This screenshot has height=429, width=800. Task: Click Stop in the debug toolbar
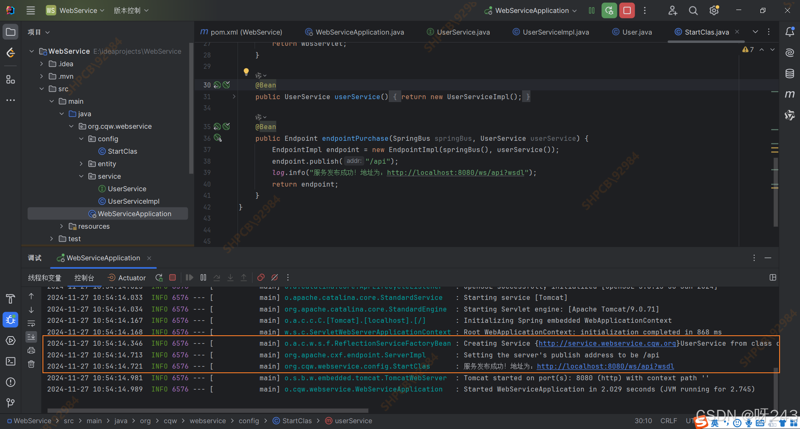[172, 277]
